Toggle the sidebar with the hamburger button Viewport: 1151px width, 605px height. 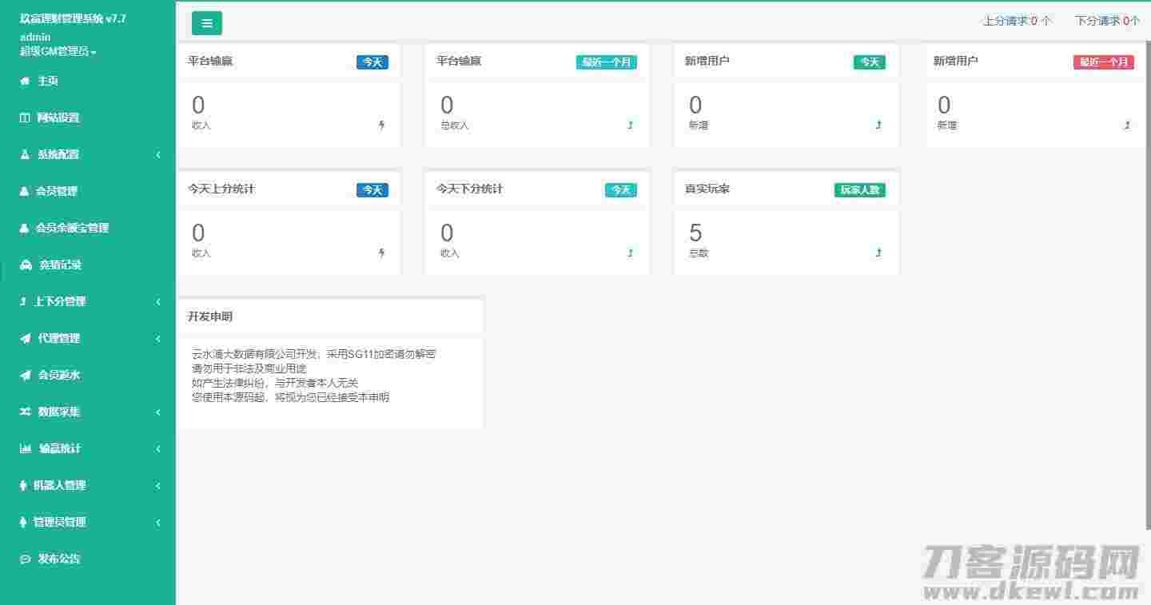click(207, 23)
